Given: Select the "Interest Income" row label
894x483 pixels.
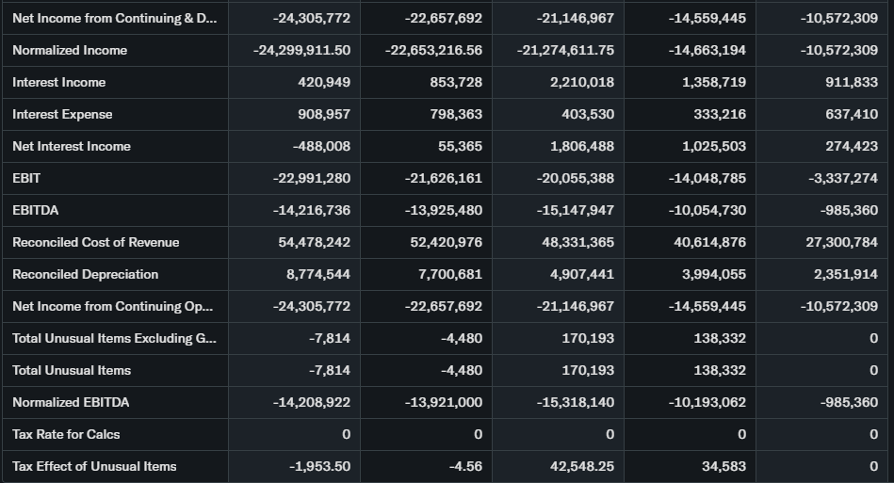Looking at the screenshot, I should (x=59, y=82).
